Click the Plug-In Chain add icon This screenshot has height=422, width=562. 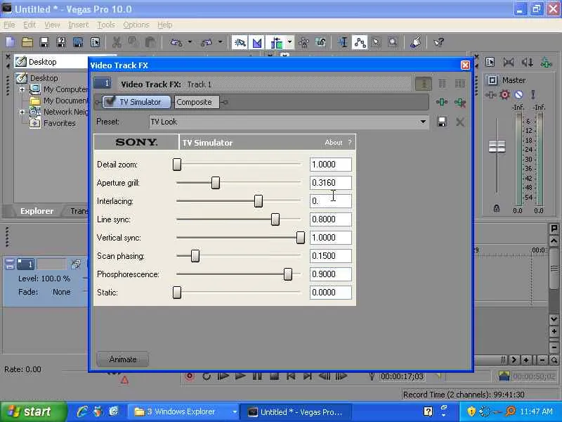point(443,102)
